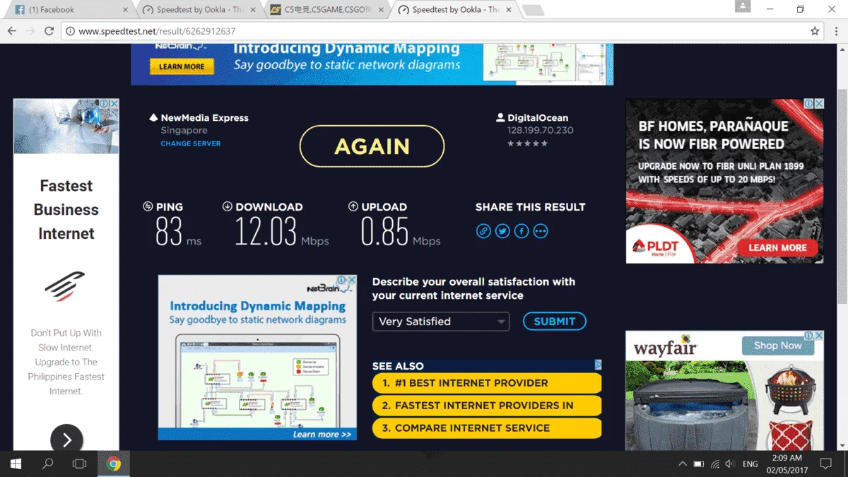Image resolution: width=848 pixels, height=477 pixels.
Task: Close the middle NetBrain ad X icon
Action: coord(352,280)
